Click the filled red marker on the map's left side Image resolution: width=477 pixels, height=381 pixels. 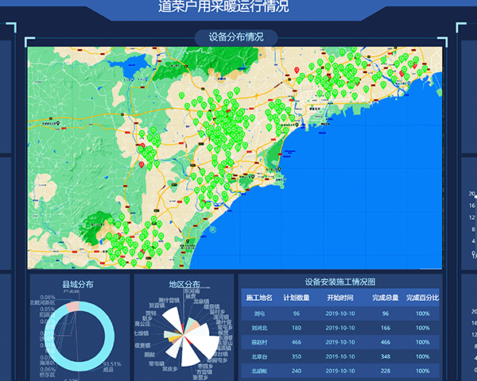coord(142,165)
